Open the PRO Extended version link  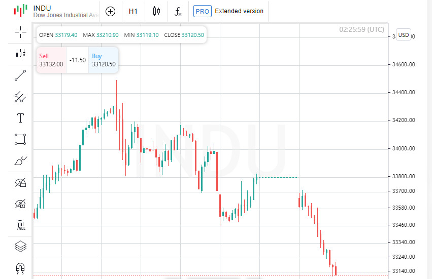(x=229, y=11)
